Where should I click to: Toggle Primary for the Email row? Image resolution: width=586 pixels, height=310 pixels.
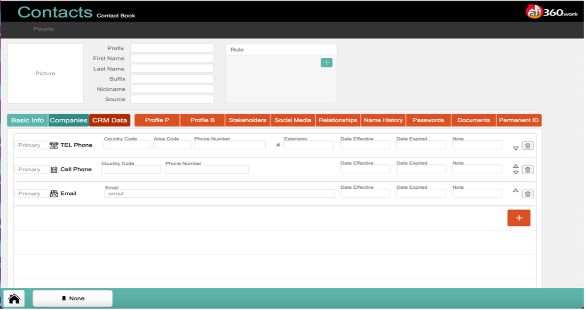tap(31, 194)
